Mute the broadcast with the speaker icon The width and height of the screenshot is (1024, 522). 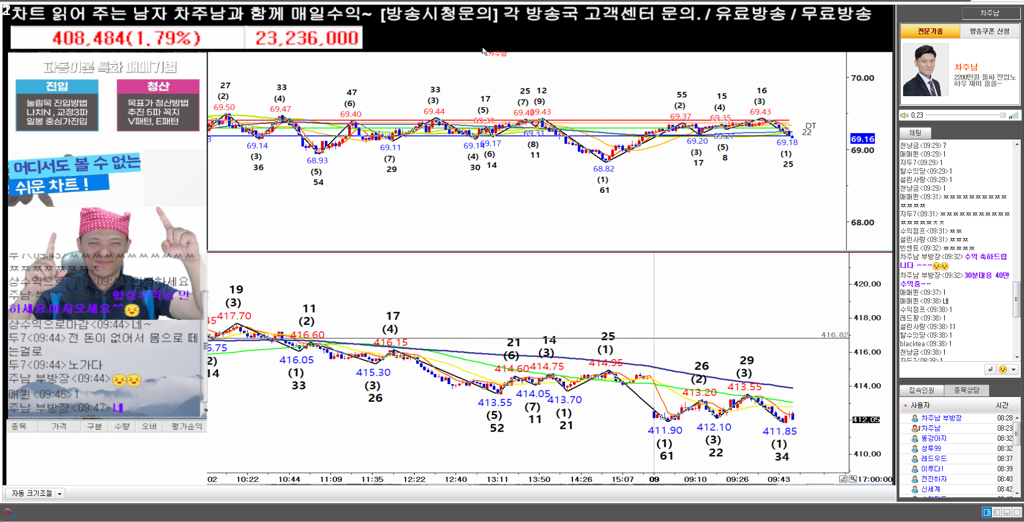(x=904, y=115)
